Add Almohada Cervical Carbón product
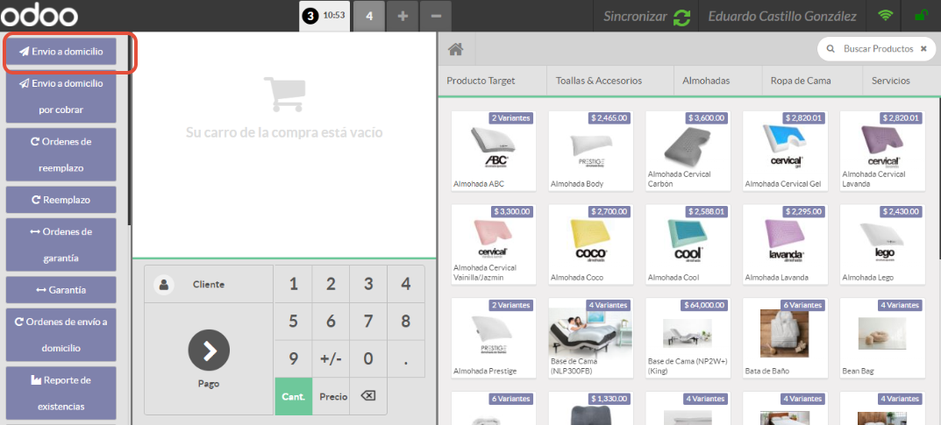 [688, 152]
